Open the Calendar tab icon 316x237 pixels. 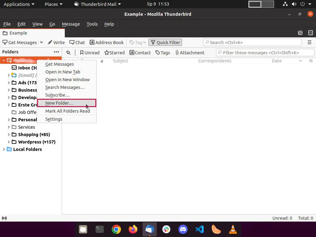[300, 33]
